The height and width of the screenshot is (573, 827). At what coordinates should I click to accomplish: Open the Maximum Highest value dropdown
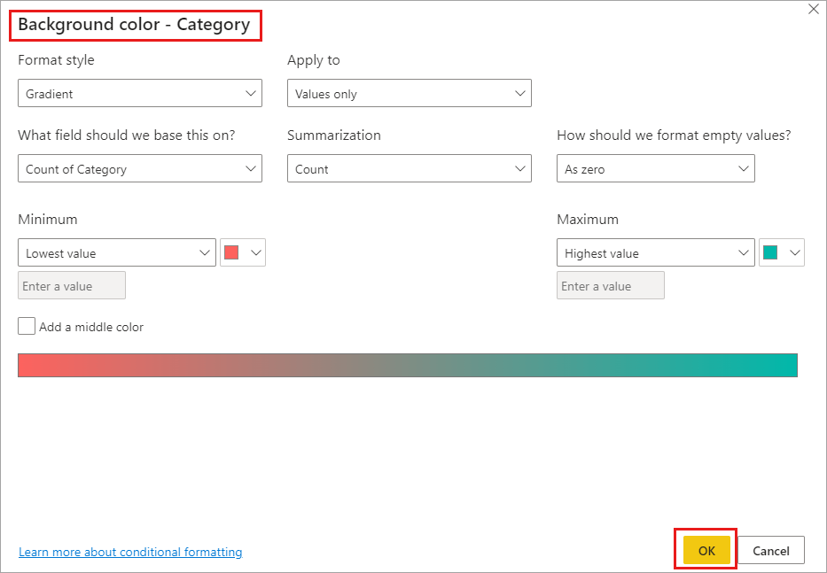point(655,253)
